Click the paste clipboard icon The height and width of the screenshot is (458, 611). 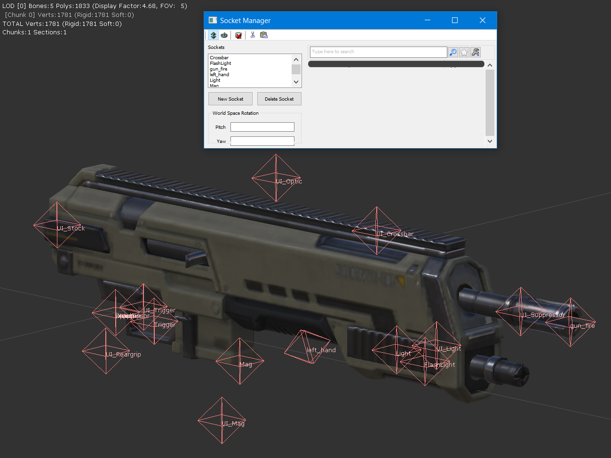point(264,35)
